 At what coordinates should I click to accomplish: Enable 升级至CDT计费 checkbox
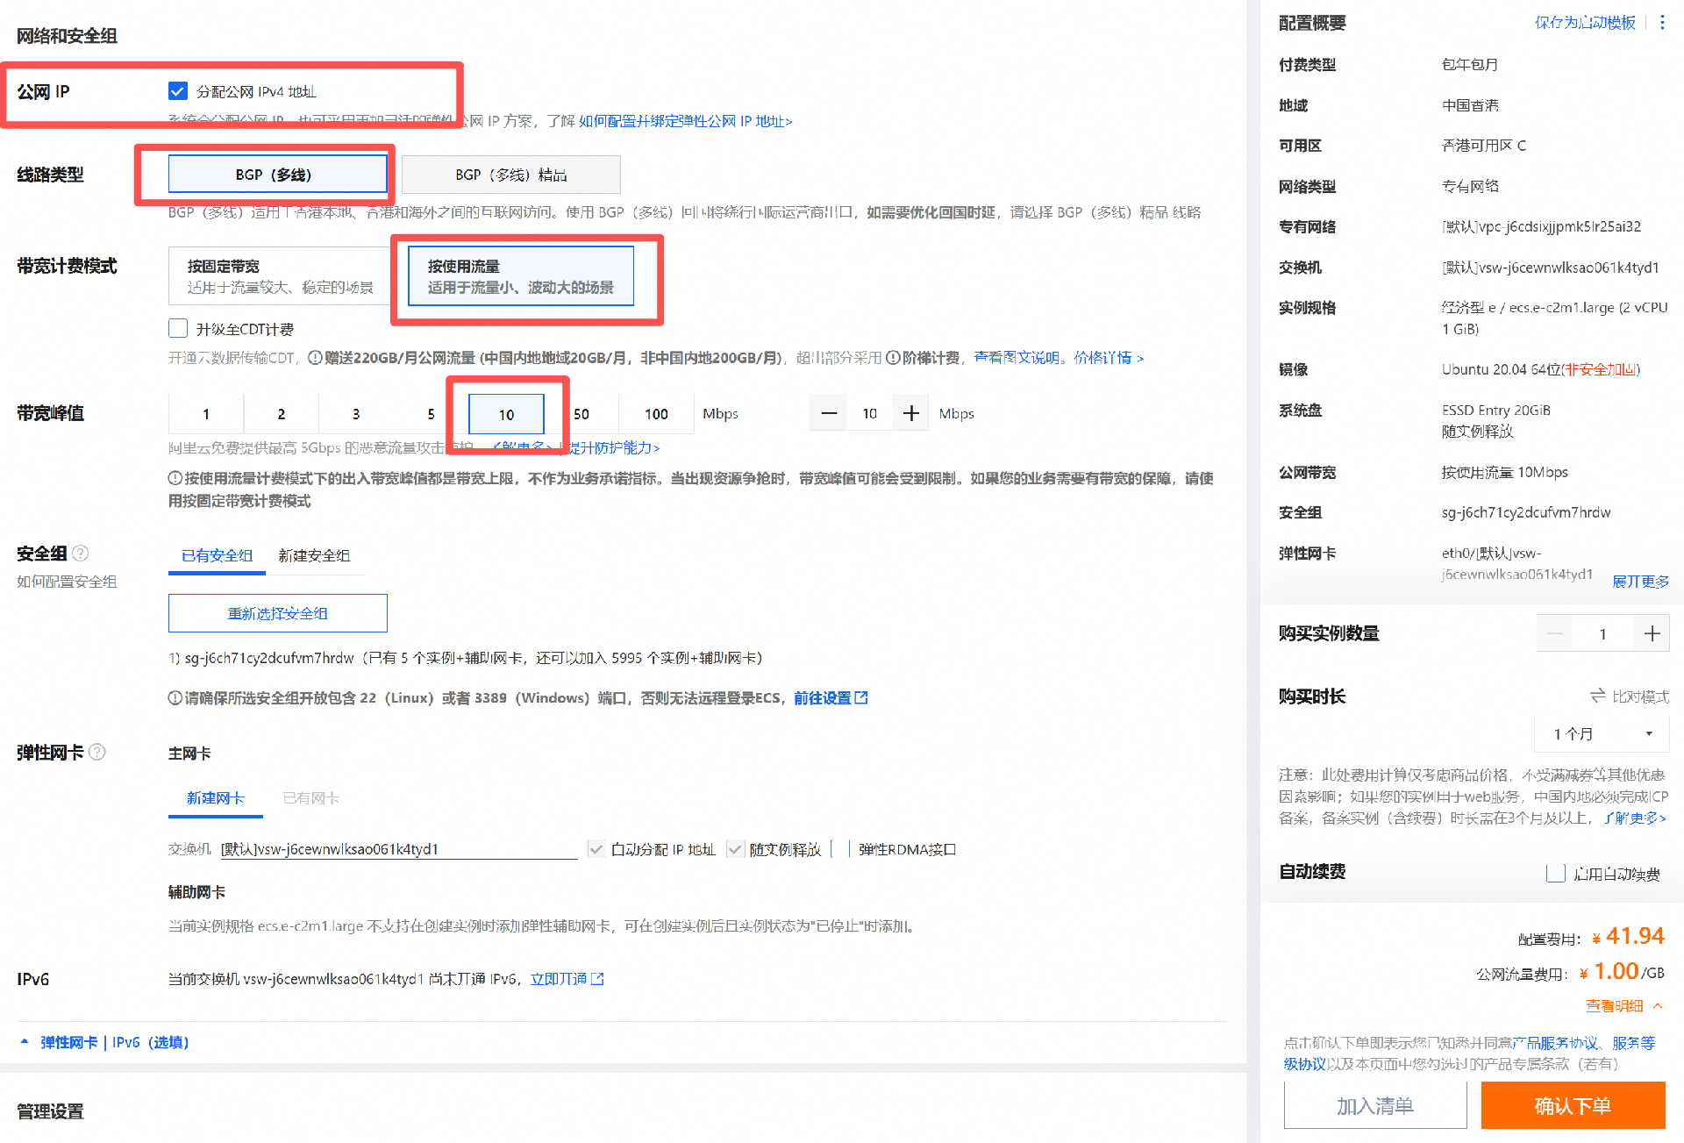[178, 329]
